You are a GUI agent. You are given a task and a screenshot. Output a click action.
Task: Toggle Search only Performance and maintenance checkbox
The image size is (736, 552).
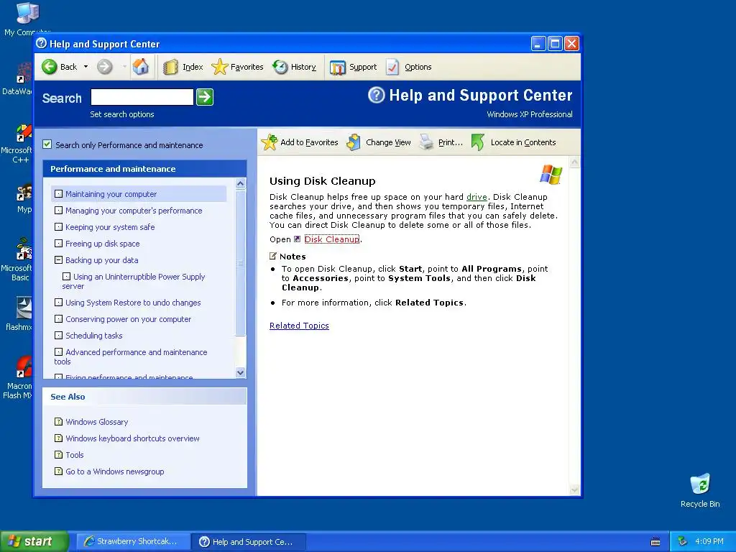point(47,144)
